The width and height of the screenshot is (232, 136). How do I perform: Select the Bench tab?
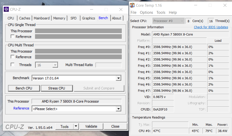(103, 18)
